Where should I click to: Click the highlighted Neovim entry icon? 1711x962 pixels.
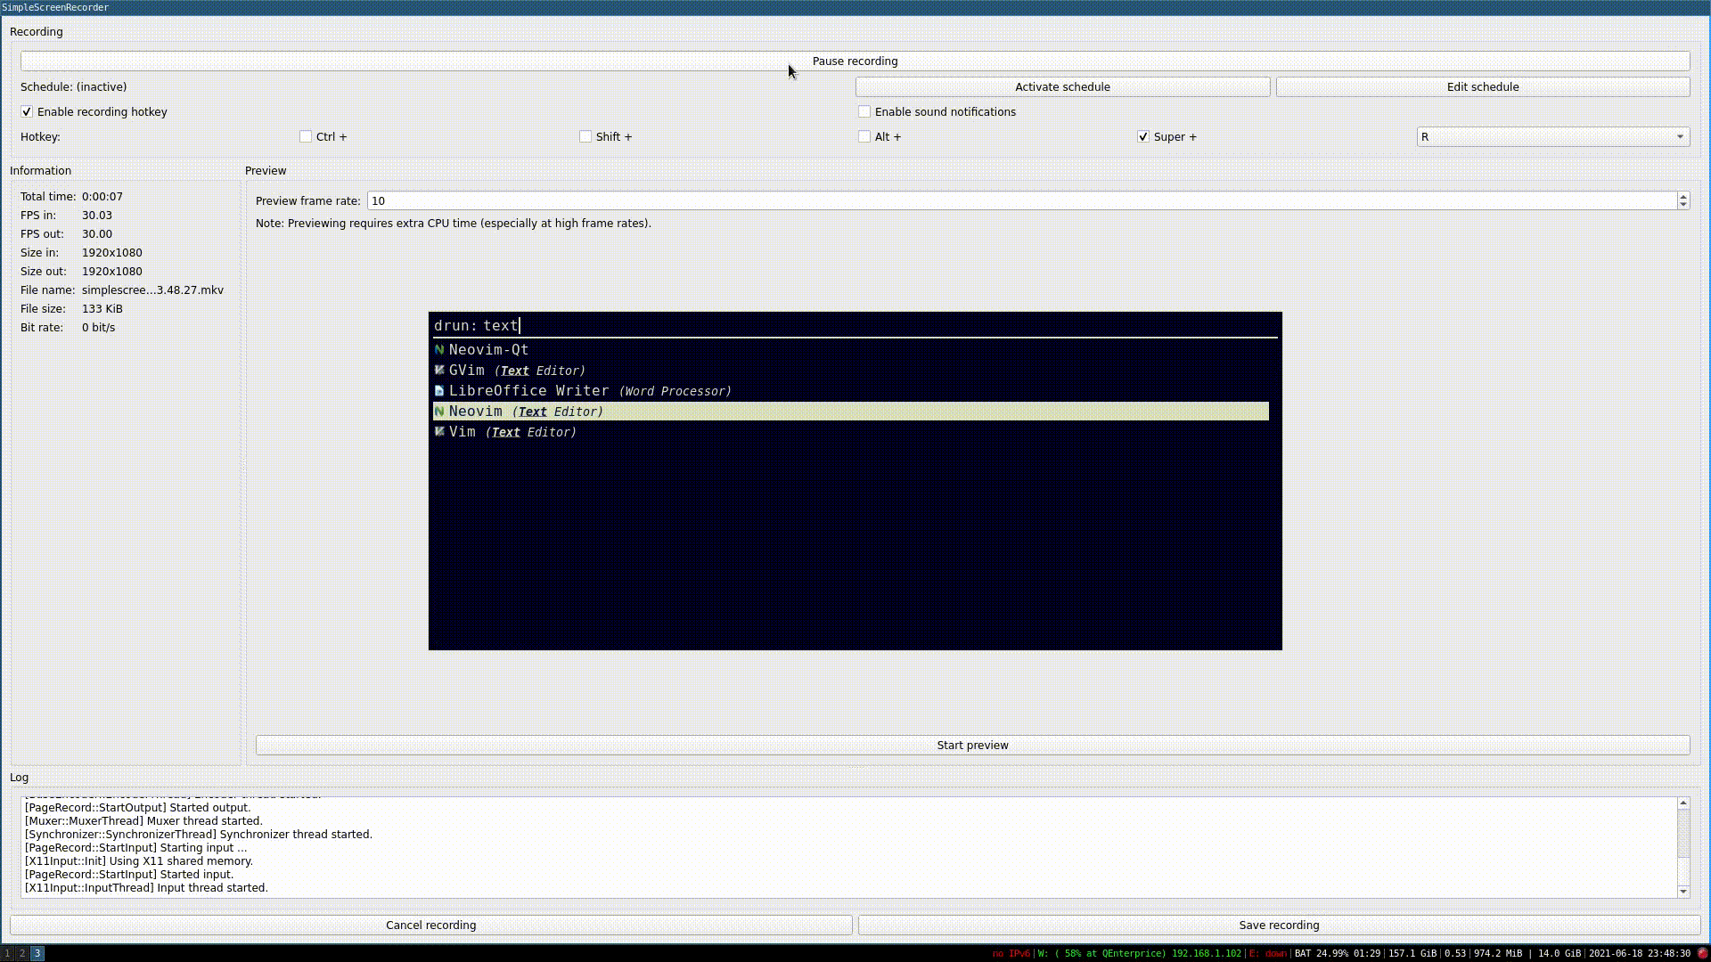coord(438,412)
